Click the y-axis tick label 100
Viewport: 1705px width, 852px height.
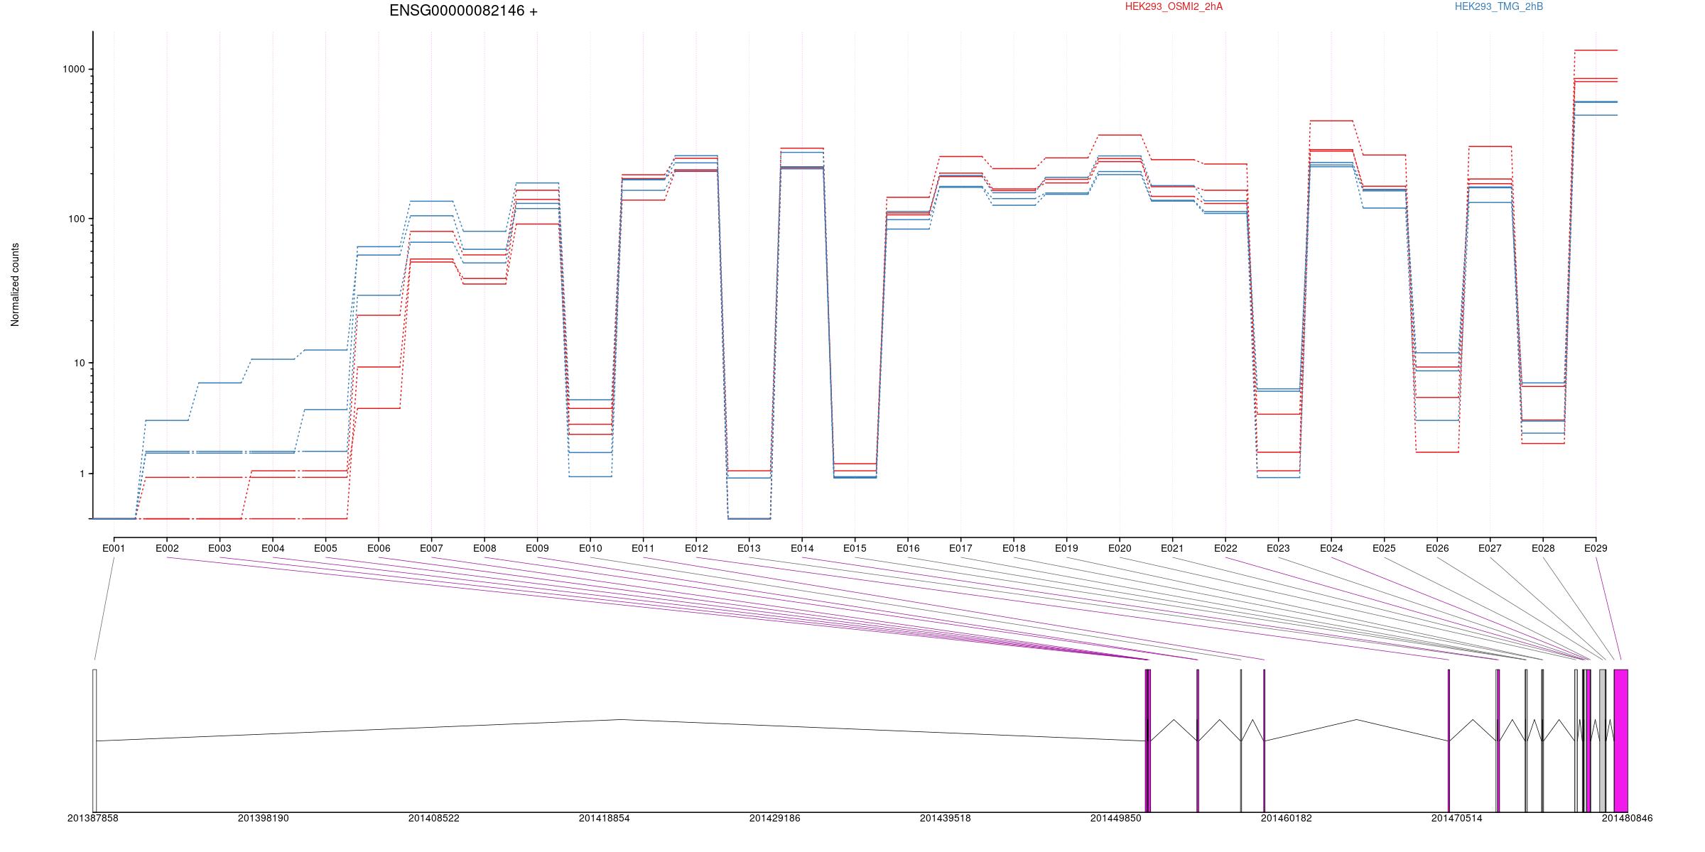77,219
